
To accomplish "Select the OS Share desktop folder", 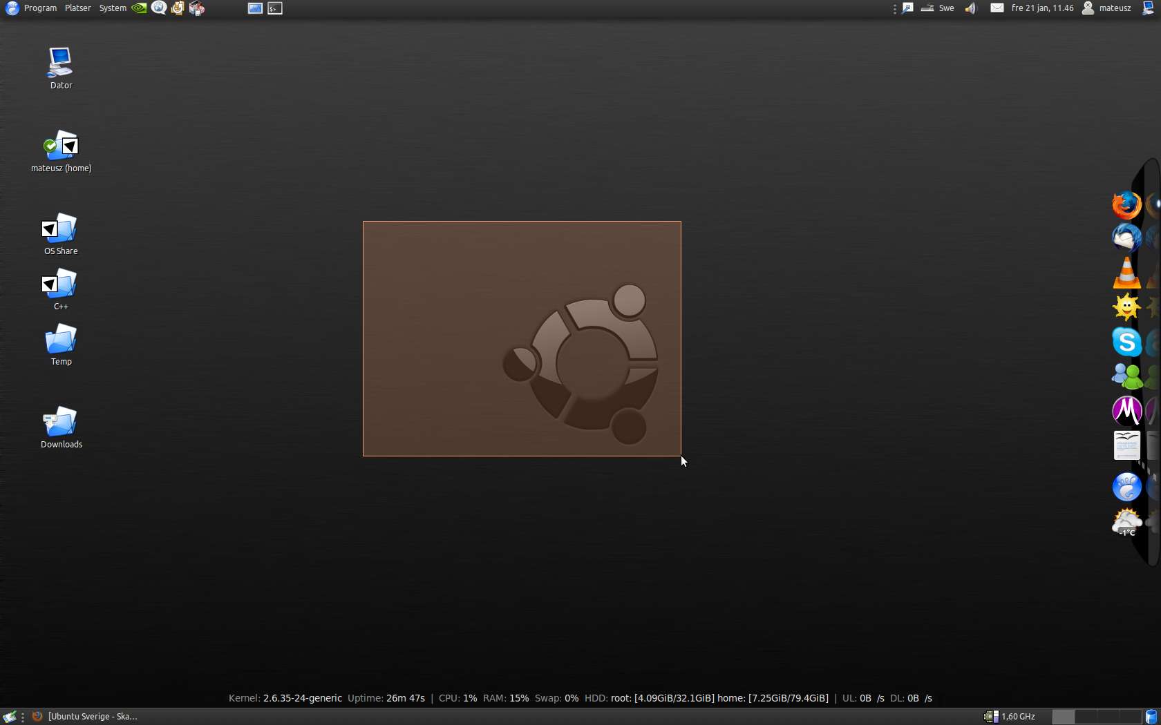I will point(61,234).
